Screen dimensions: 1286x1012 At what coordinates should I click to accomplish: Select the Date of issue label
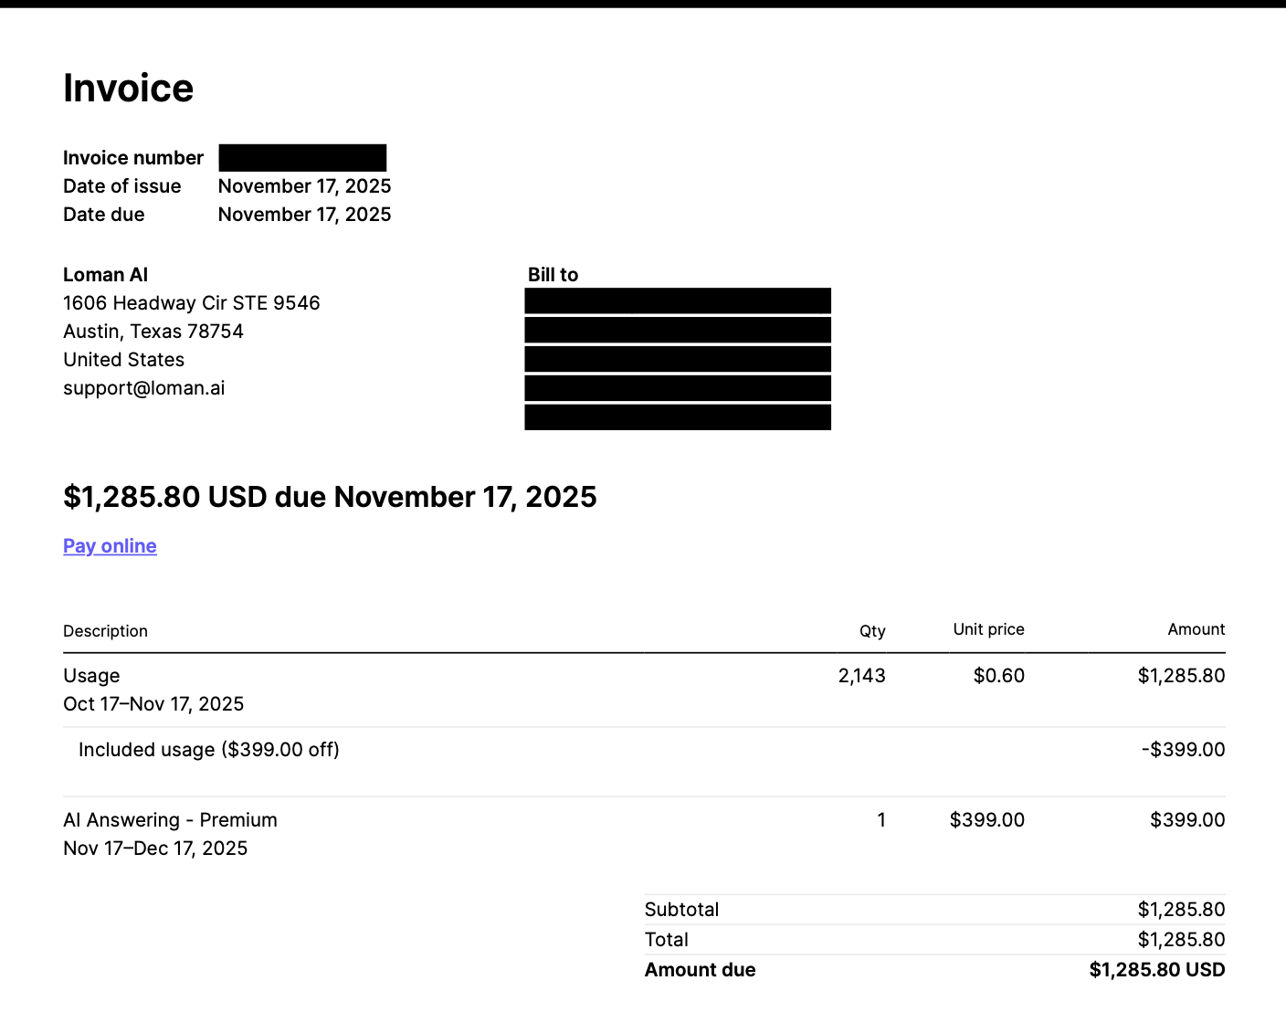pos(121,186)
